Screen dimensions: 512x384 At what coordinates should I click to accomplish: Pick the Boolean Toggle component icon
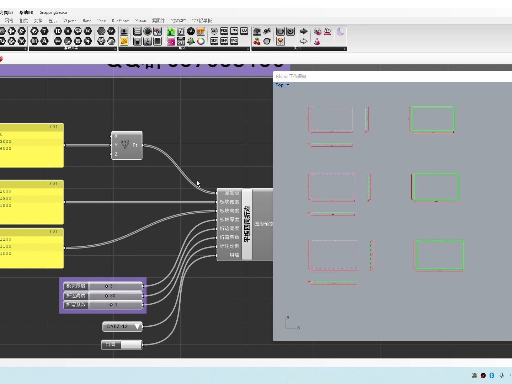coord(138,41)
